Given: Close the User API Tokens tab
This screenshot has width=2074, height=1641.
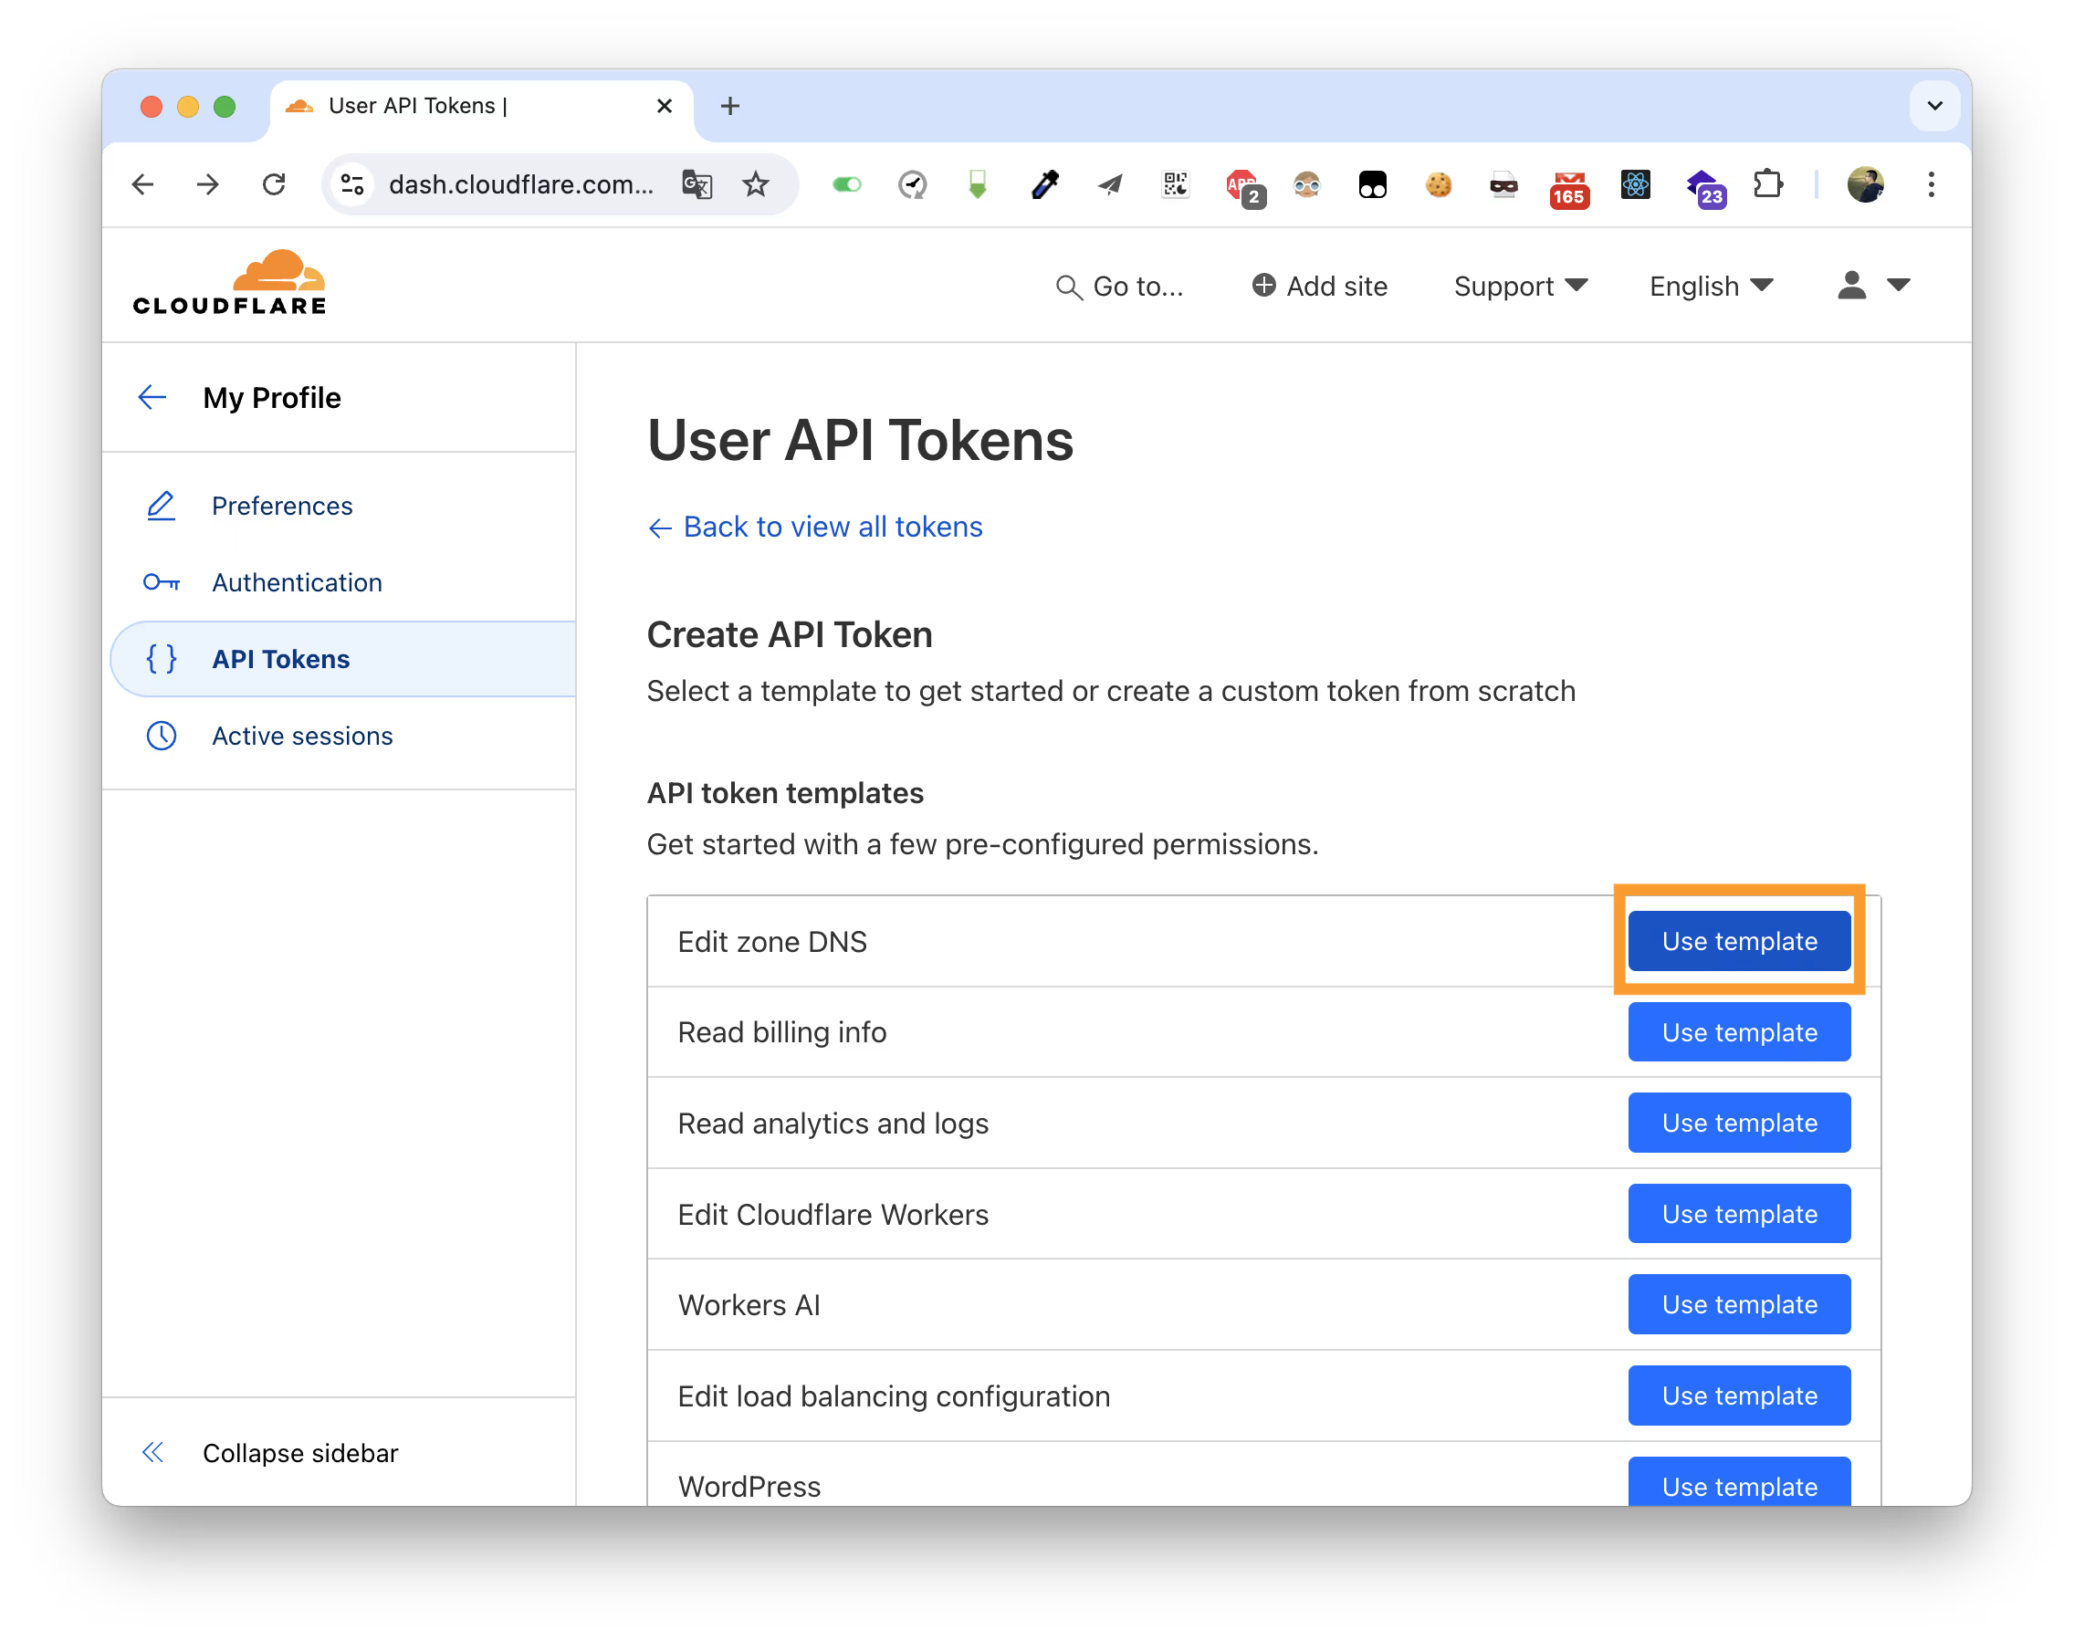Looking at the screenshot, I should click(665, 106).
